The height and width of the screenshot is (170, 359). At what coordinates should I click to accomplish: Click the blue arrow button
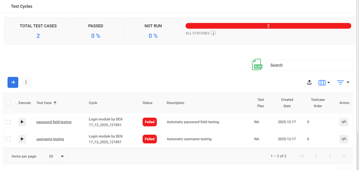coord(13,82)
